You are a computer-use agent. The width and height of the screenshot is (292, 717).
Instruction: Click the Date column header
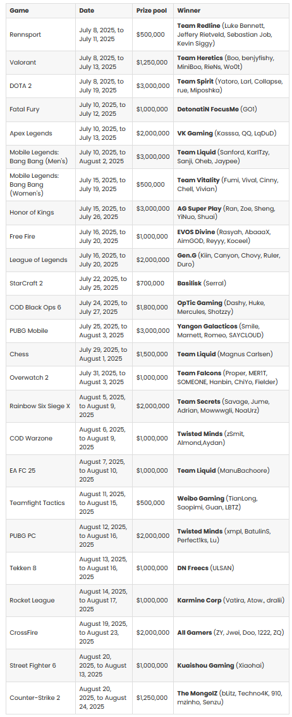(x=87, y=10)
